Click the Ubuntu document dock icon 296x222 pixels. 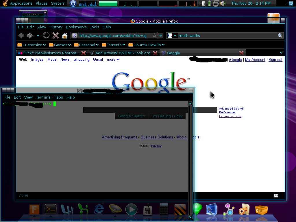coord(245,209)
